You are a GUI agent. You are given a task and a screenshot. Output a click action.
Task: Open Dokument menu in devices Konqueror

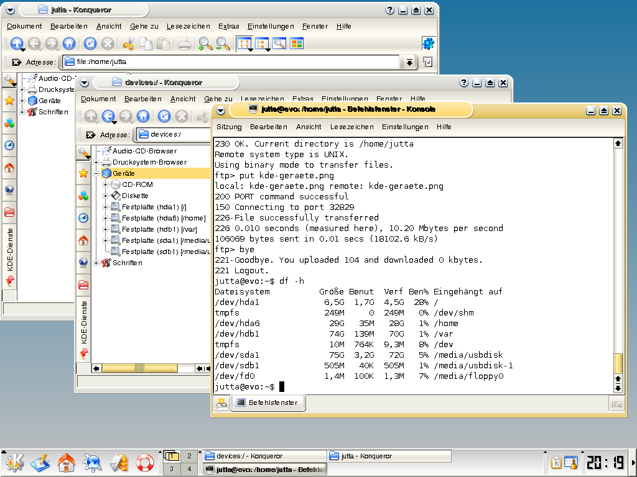click(98, 99)
